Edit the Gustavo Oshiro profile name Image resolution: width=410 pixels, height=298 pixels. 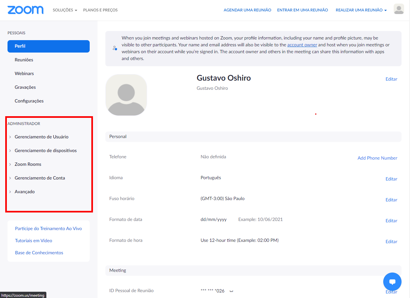point(391,79)
